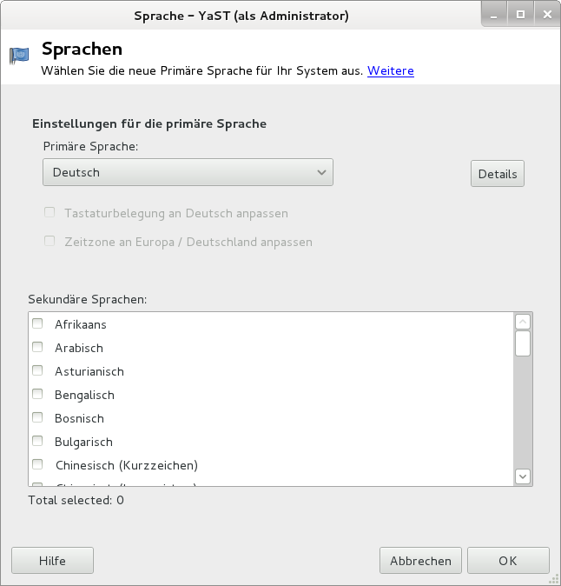561x586 pixels.
Task: Toggle Zeitzone an Europa / Deutschland checkbox
Action: tap(49, 242)
